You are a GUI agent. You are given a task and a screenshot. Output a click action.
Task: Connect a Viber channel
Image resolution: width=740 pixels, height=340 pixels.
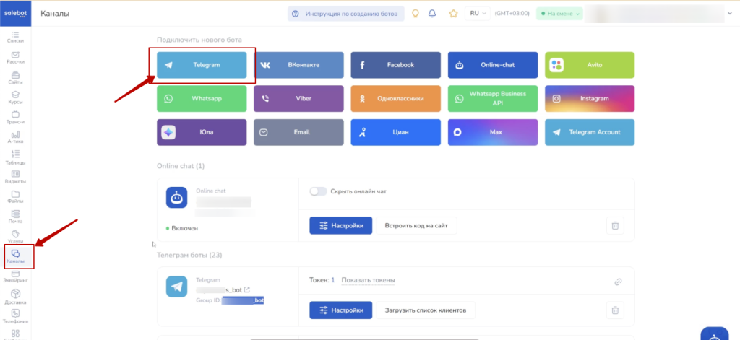coord(298,99)
